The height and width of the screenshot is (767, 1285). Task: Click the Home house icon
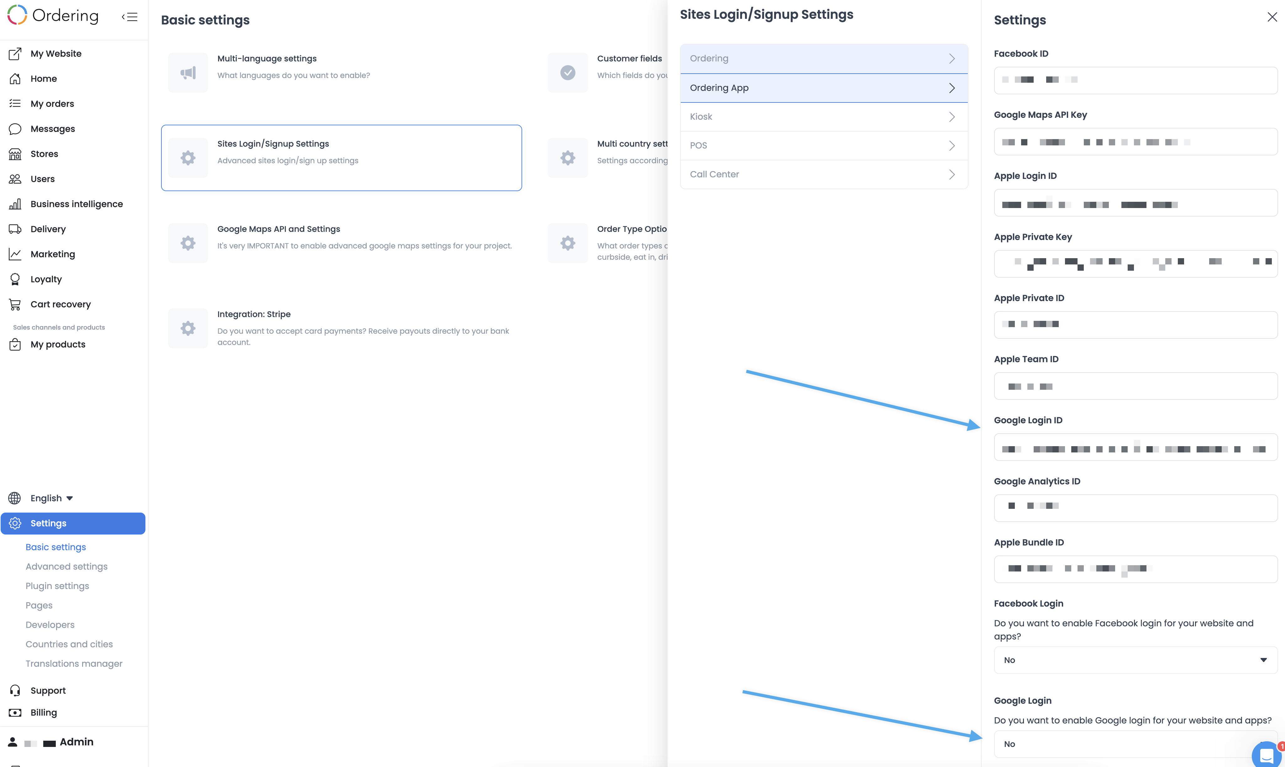click(15, 79)
